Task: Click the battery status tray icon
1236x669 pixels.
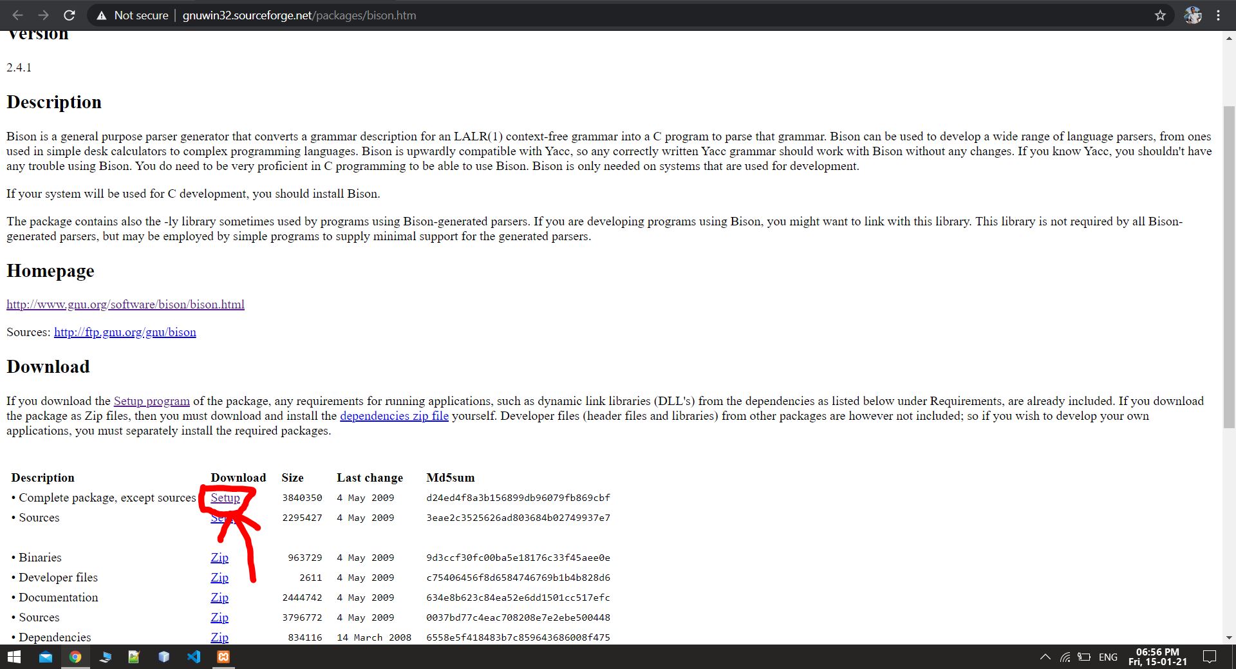Action: 1085,657
